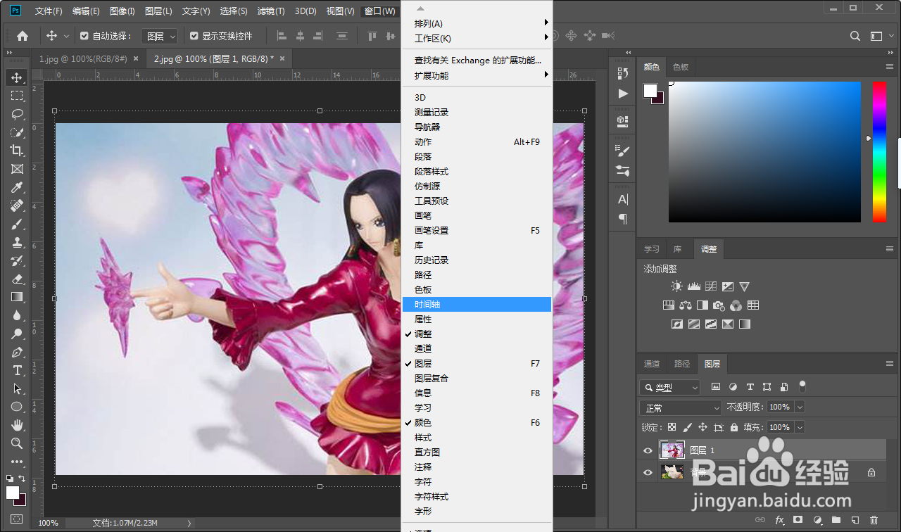Add a Brightness/Contrast adjustment
This screenshot has width=901, height=532.
(x=676, y=286)
